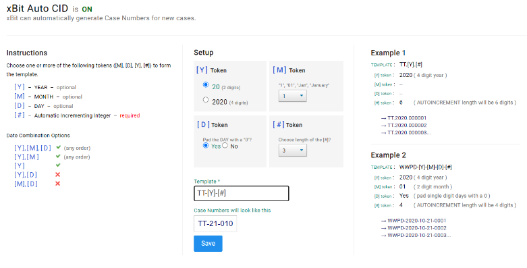
Task: Click the green ON status text
Action: pyautogui.click(x=87, y=9)
